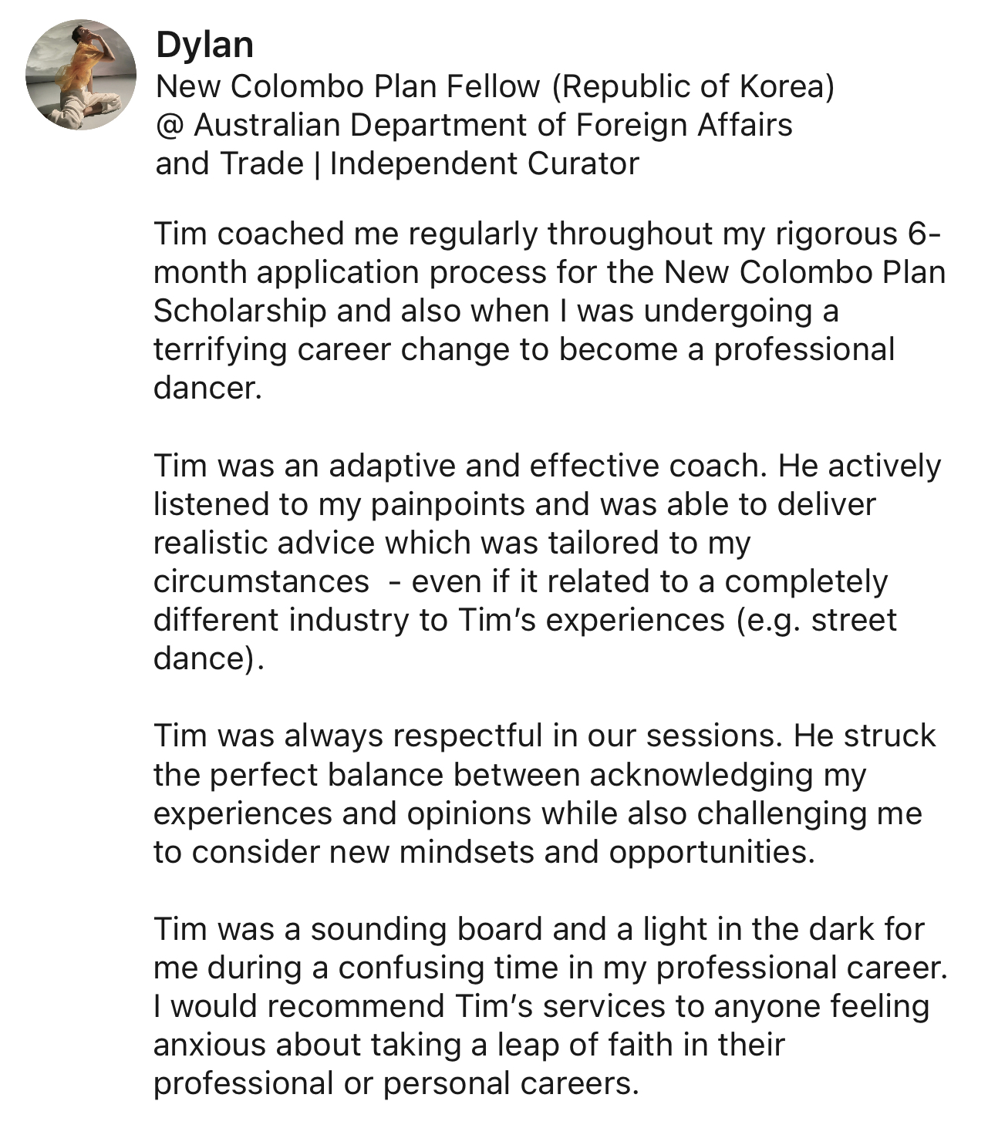
Task: Click the line 'listened to my painpoints'
Action: (x=514, y=504)
